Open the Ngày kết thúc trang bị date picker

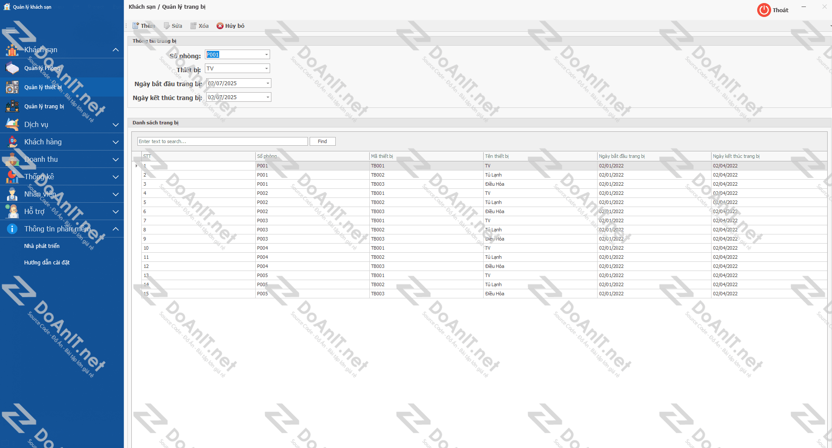click(x=268, y=97)
